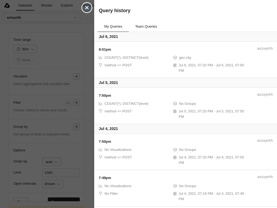277x208 pixels.
Task: Switch to the Team Queries tab
Action: [x=146, y=27]
